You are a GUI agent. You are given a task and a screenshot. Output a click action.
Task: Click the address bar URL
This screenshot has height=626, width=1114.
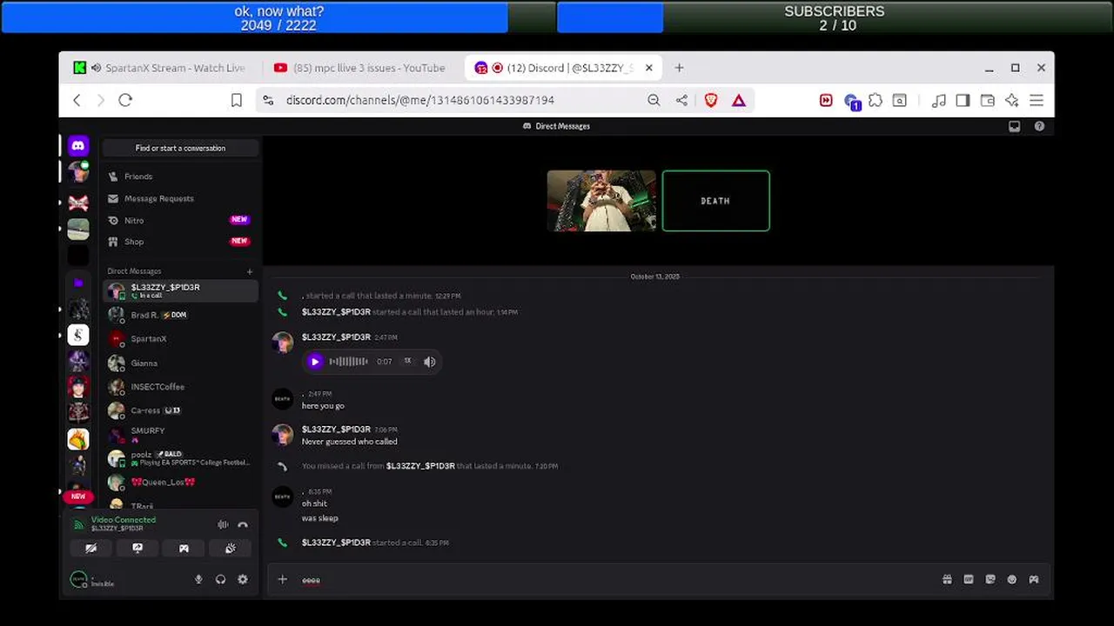420,100
